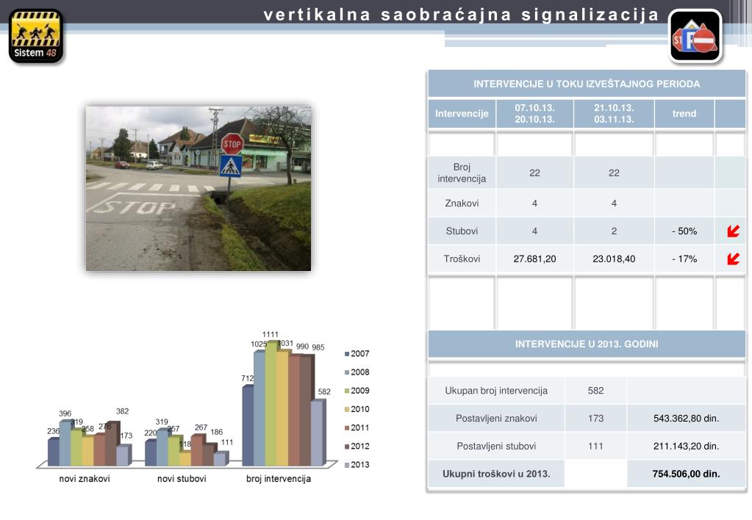Viewport: 752px width, 520px height.
Task: Select the 2008 legend color swatch
Action: [347, 372]
